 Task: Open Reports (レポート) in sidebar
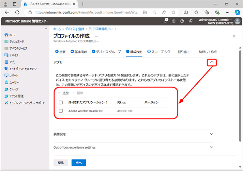[x=12, y=75]
